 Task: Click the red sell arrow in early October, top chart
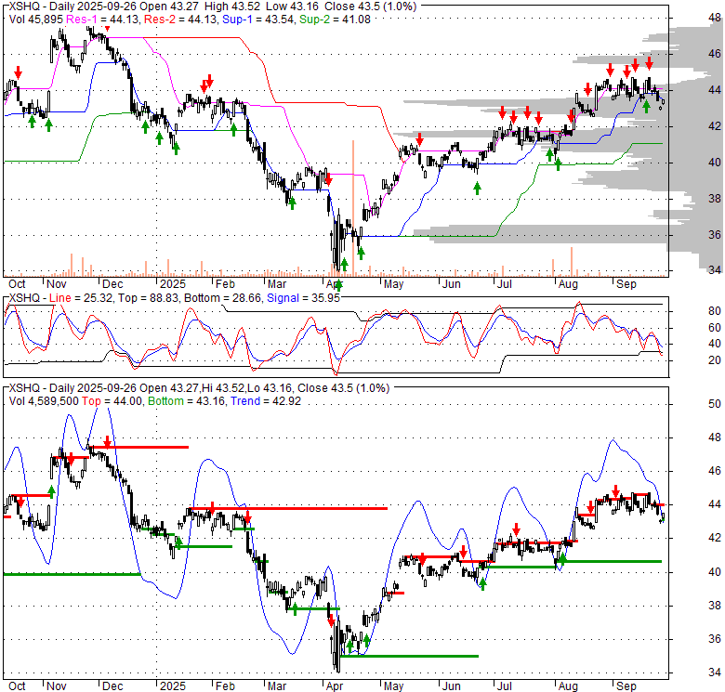click(x=18, y=72)
